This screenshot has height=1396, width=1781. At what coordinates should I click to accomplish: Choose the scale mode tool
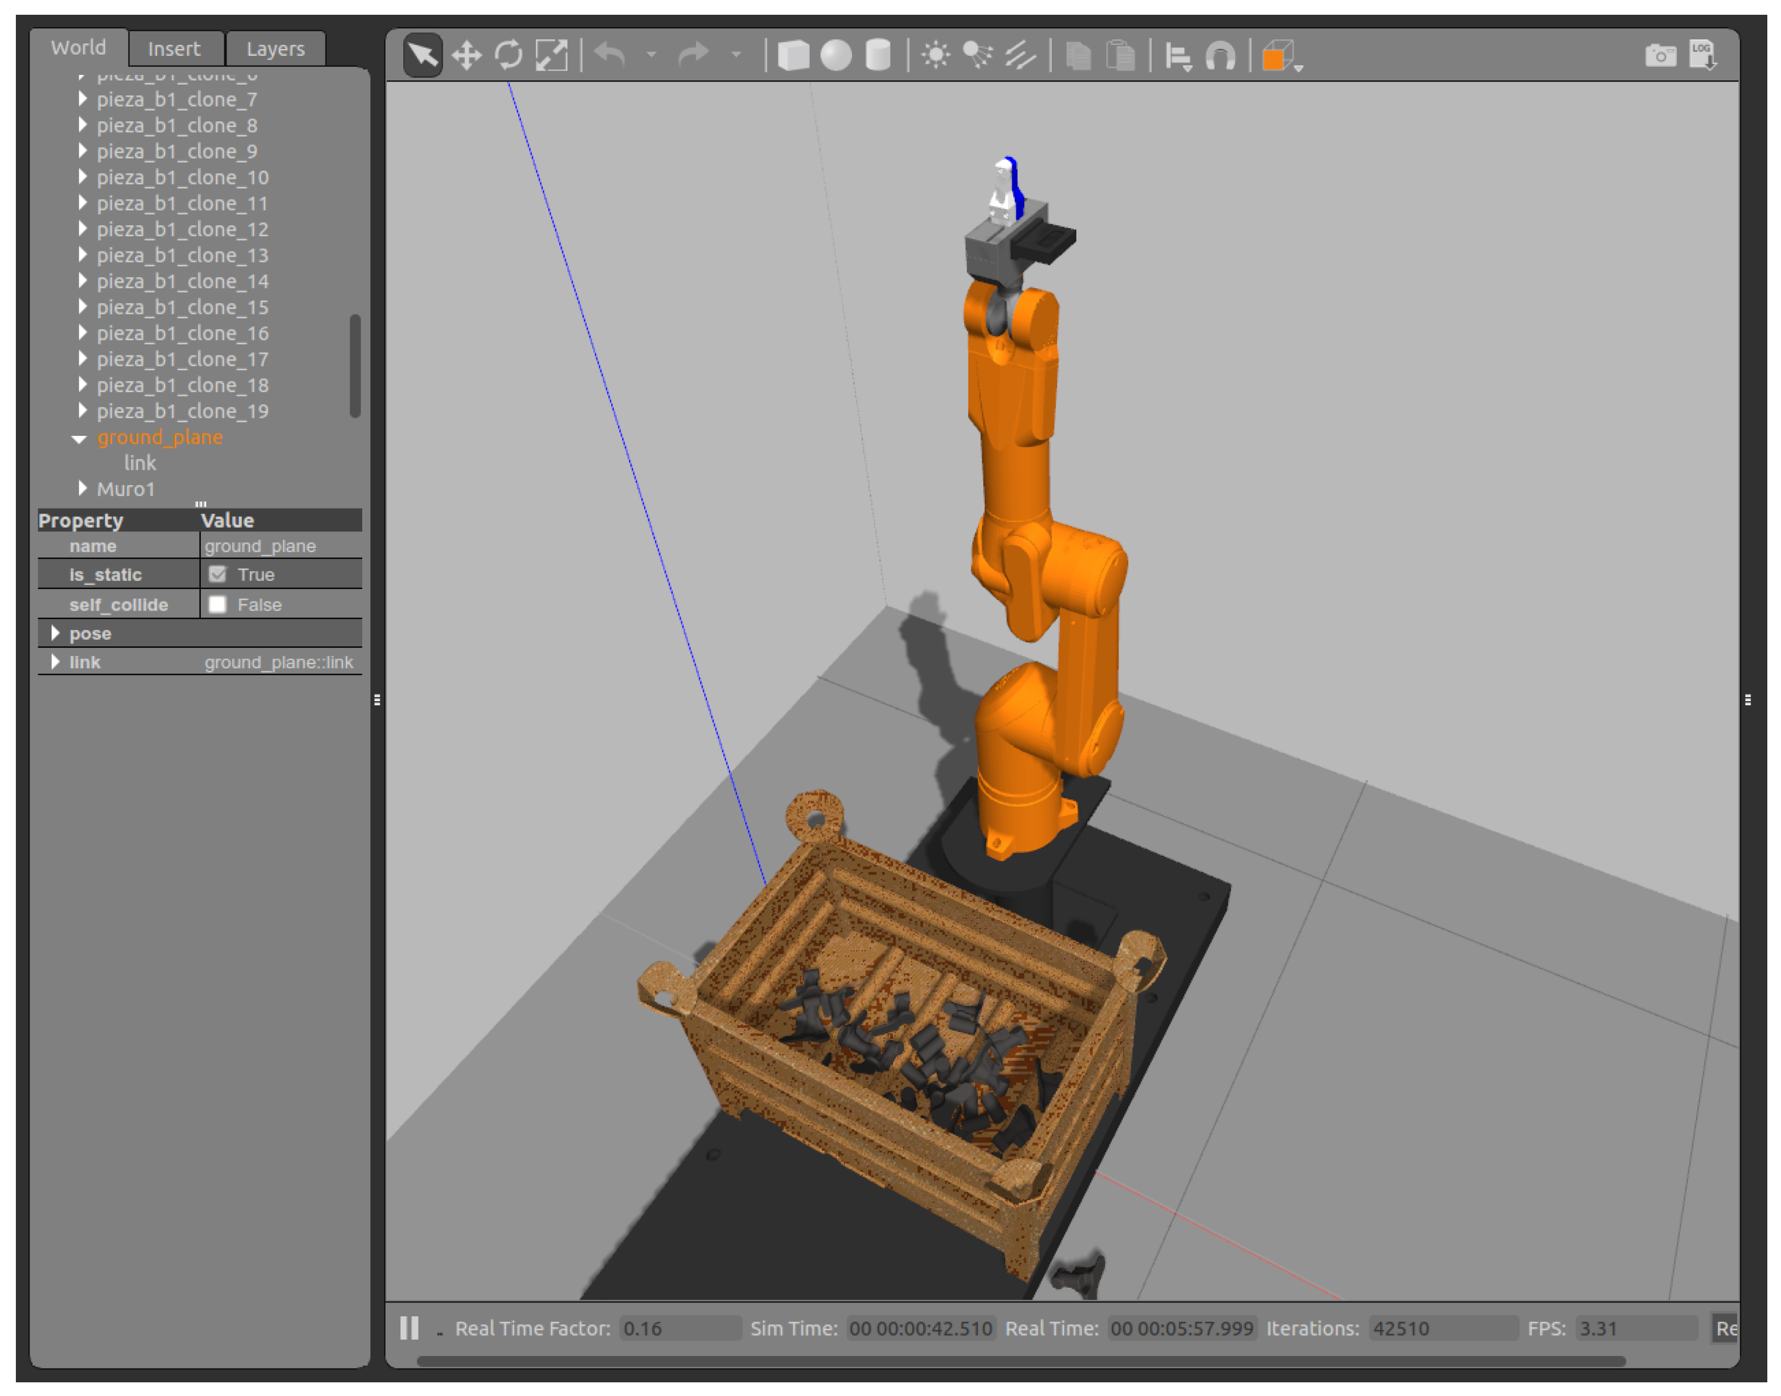click(x=551, y=56)
